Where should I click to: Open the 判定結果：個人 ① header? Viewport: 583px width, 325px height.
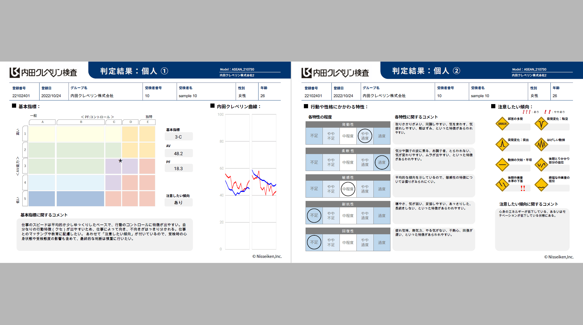click(133, 71)
